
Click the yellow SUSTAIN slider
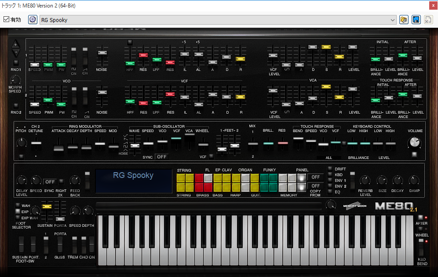click(x=47, y=207)
